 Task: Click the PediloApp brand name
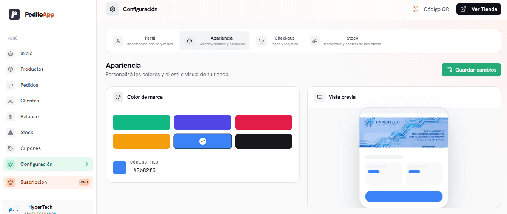coord(40,15)
